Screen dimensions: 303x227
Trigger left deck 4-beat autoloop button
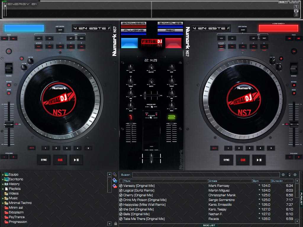pyautogui.click(x=71, y=46)
